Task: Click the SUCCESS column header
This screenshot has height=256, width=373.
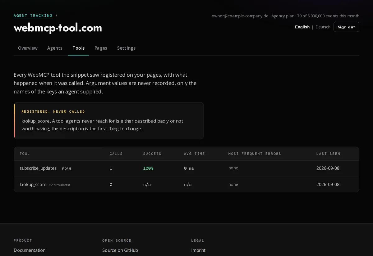Action: [x=152, y=154]
